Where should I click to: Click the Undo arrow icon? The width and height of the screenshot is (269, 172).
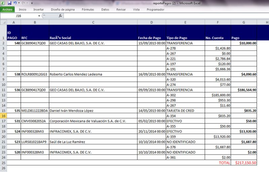(15, 3)
